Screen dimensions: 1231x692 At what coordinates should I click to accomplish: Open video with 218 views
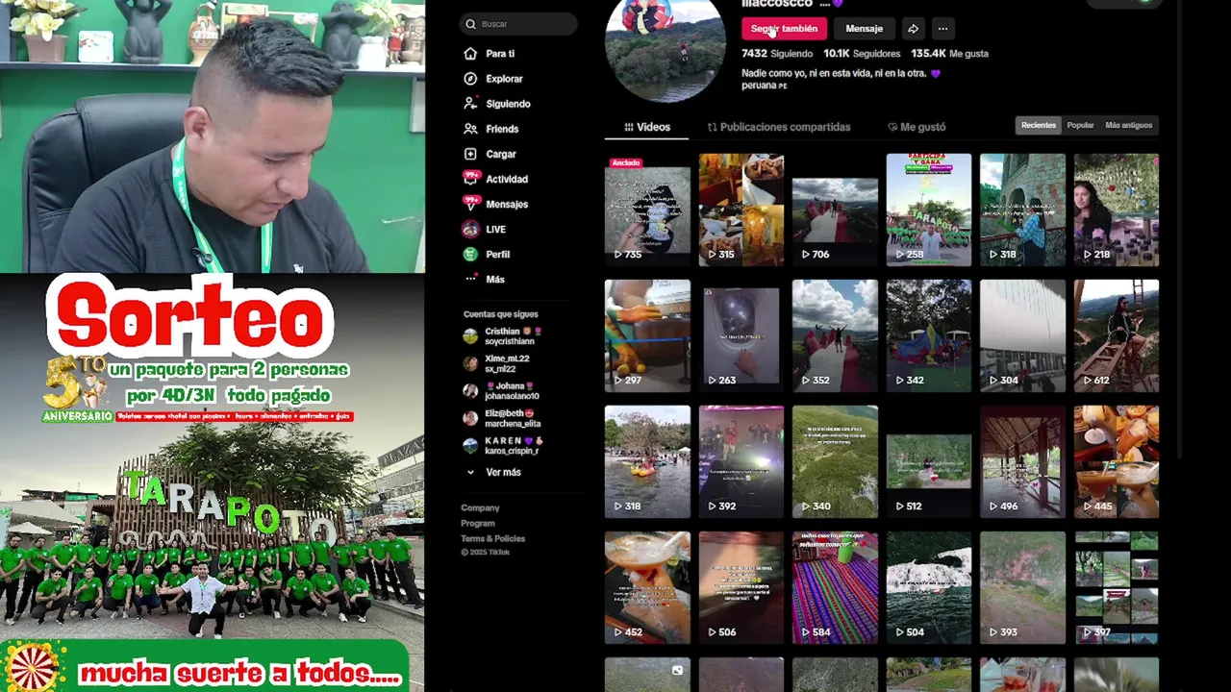1116,210
